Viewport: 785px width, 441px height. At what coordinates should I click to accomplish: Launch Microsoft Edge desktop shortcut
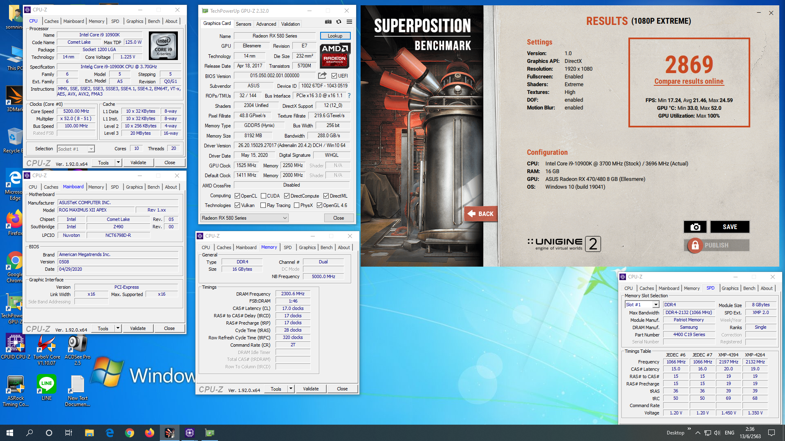(14, 185)
